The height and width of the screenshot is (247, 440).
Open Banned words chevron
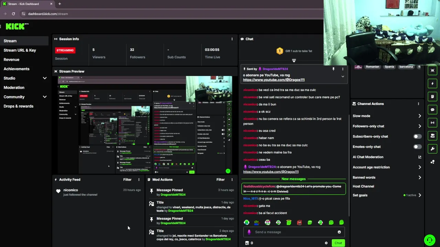click(420, 177)
